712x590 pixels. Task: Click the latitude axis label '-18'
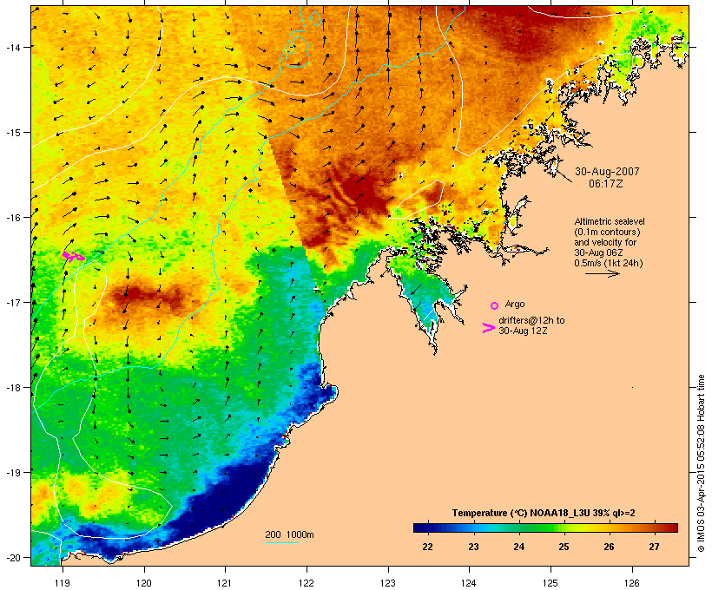(x=13, y=388)
